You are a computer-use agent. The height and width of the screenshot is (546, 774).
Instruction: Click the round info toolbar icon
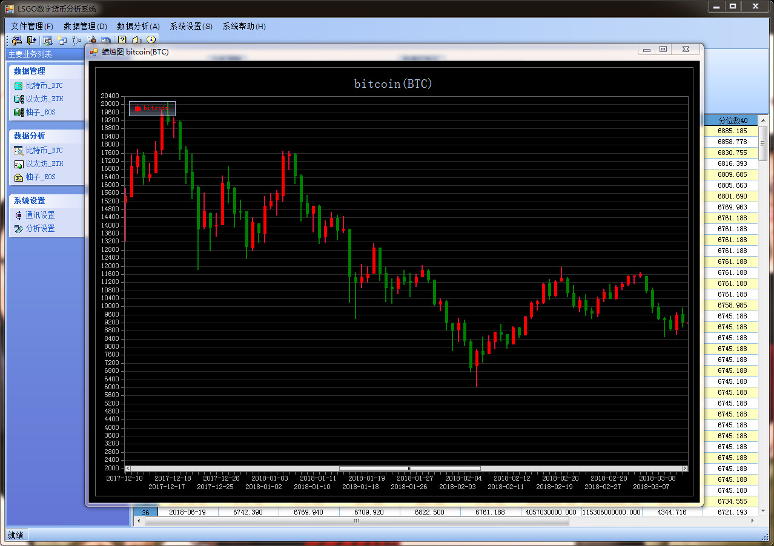151,39
